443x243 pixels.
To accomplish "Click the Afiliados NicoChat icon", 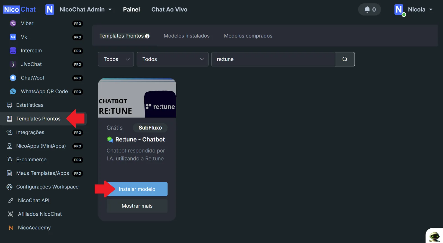I will 11,214.
